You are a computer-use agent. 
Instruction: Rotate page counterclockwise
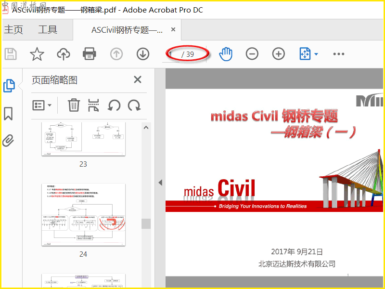[114, 105]
